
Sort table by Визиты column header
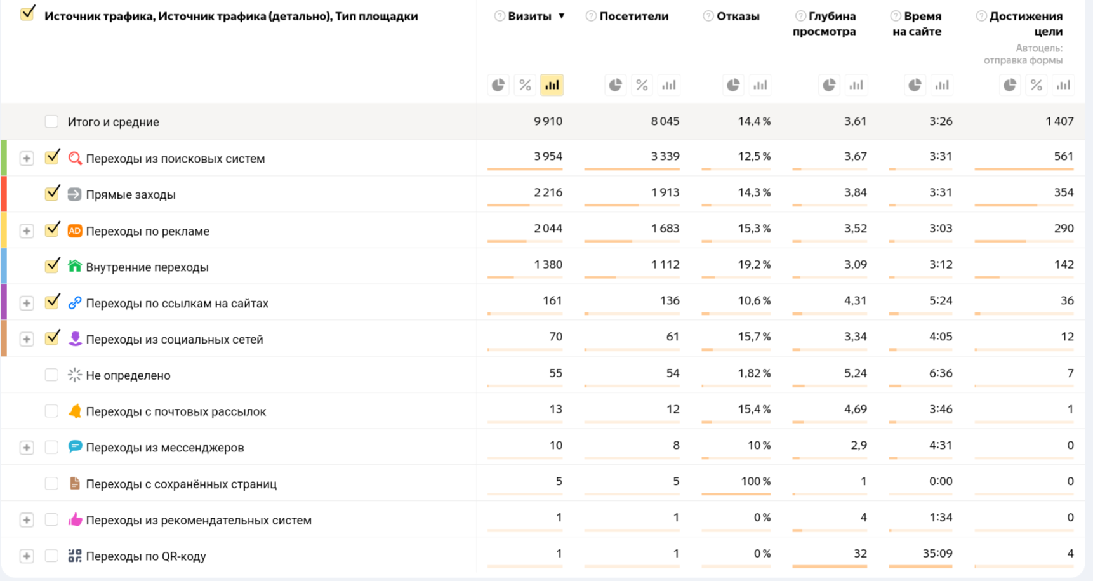(x=529, y=17)
